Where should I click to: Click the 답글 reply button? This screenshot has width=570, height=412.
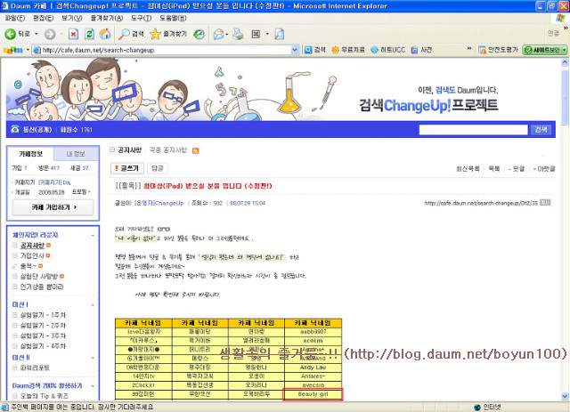click(157, 168)
